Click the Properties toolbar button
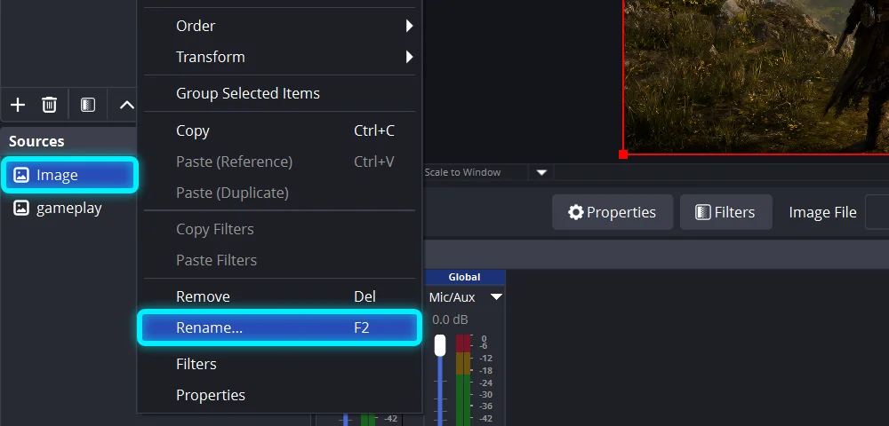 pyautogui.click(x=613, y=212)
